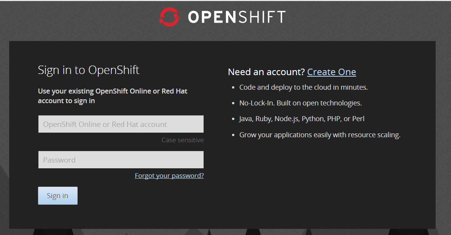Select the No-Lock-In open technologies line
This screenshot has height=235, width=451.
coord(300,103)
